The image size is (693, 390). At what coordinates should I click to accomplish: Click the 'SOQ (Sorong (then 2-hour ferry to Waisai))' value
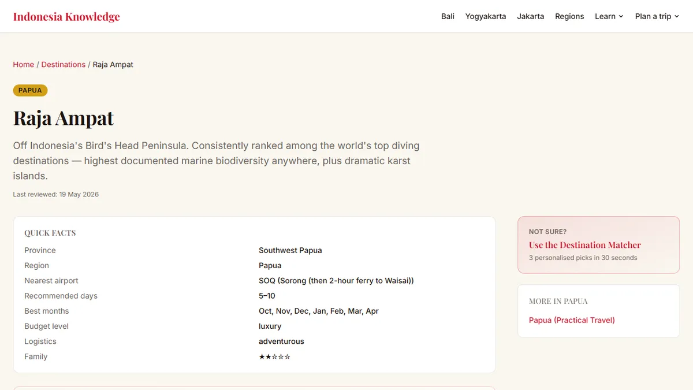336,281
